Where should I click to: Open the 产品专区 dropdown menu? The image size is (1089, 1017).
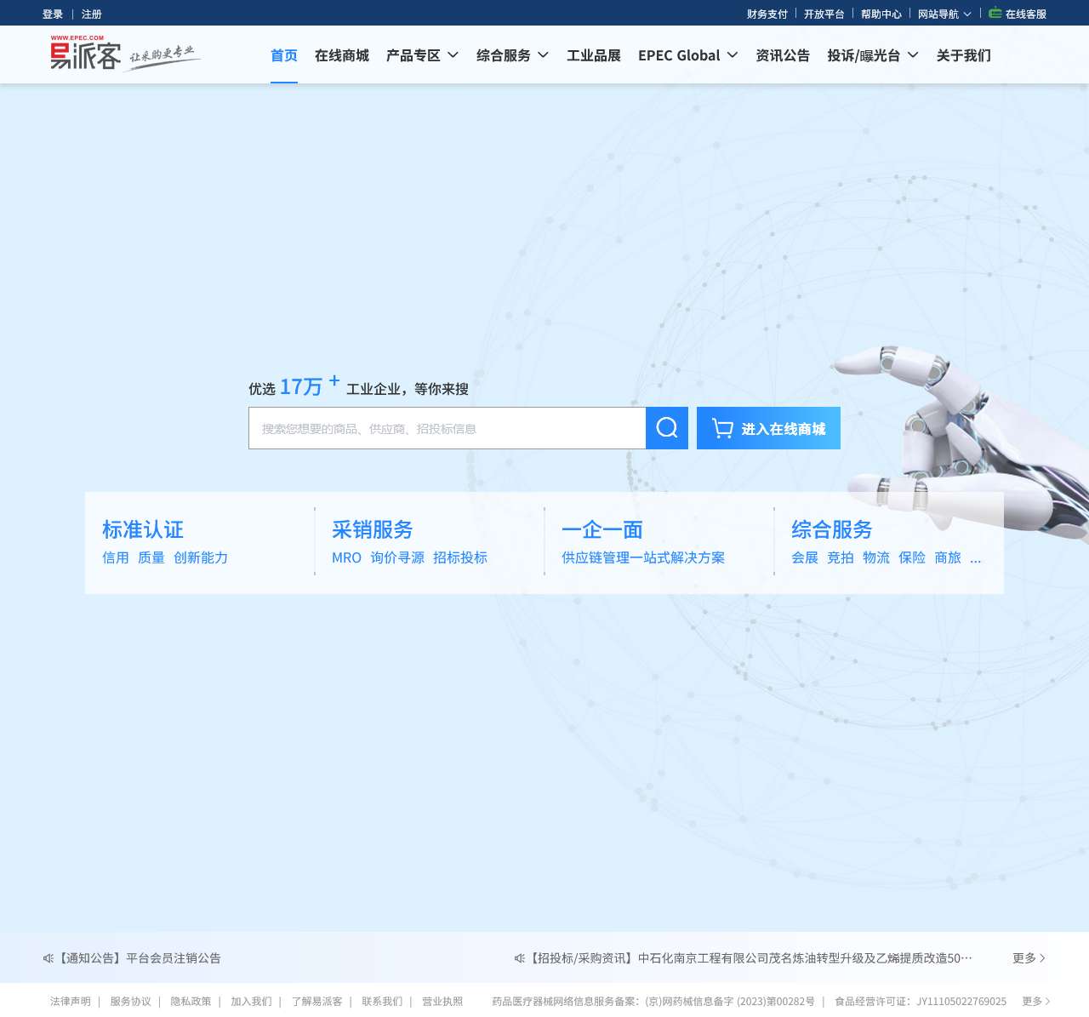pos(421,55)
